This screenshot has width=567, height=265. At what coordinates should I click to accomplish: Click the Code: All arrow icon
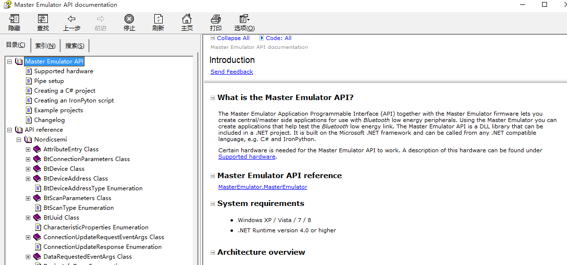[262, 38]
